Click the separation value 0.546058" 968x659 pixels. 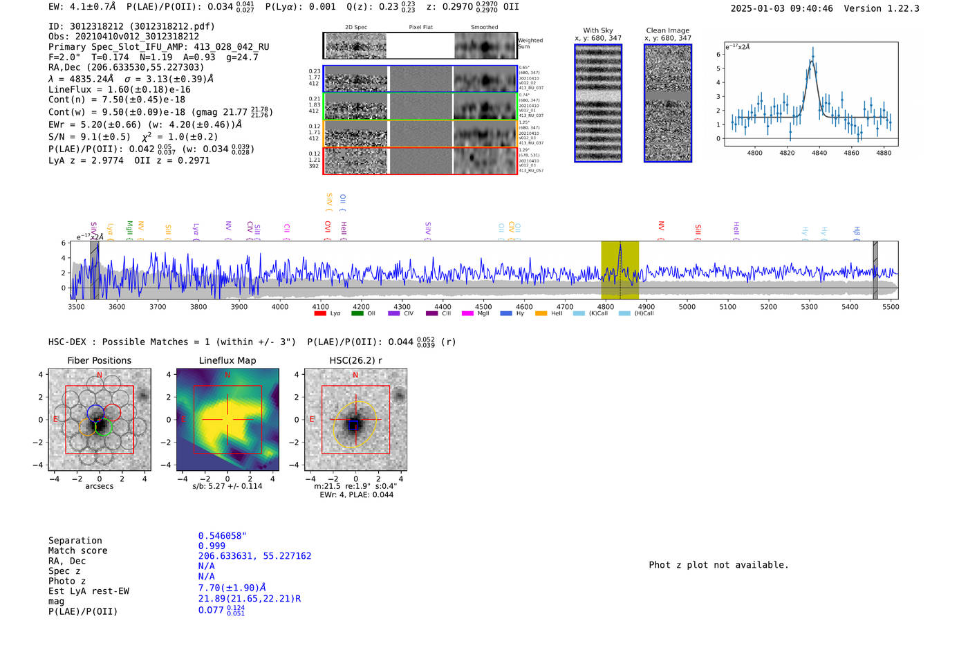(x=223, y=536)
